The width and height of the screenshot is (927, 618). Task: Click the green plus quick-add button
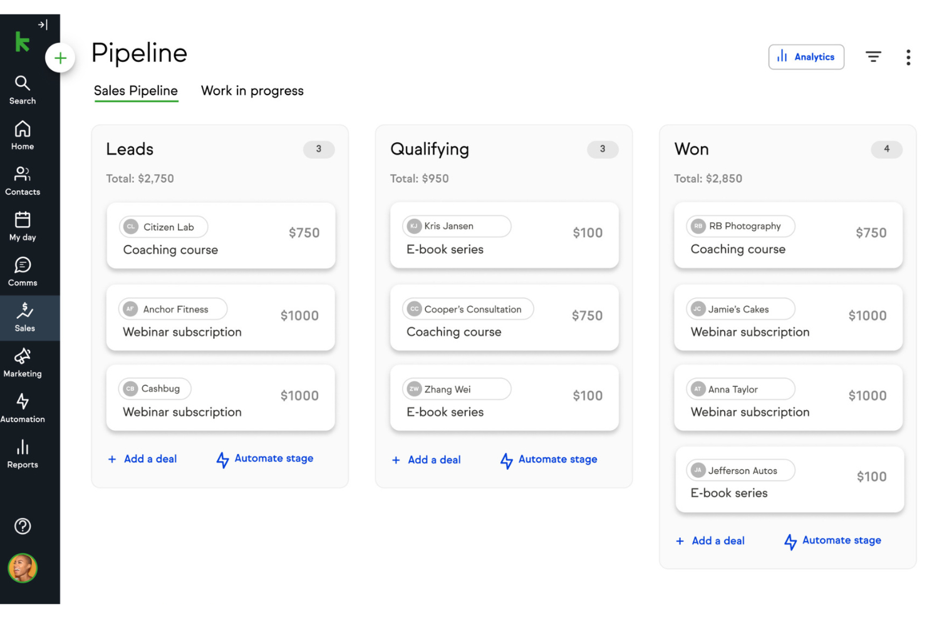point(60,57)
